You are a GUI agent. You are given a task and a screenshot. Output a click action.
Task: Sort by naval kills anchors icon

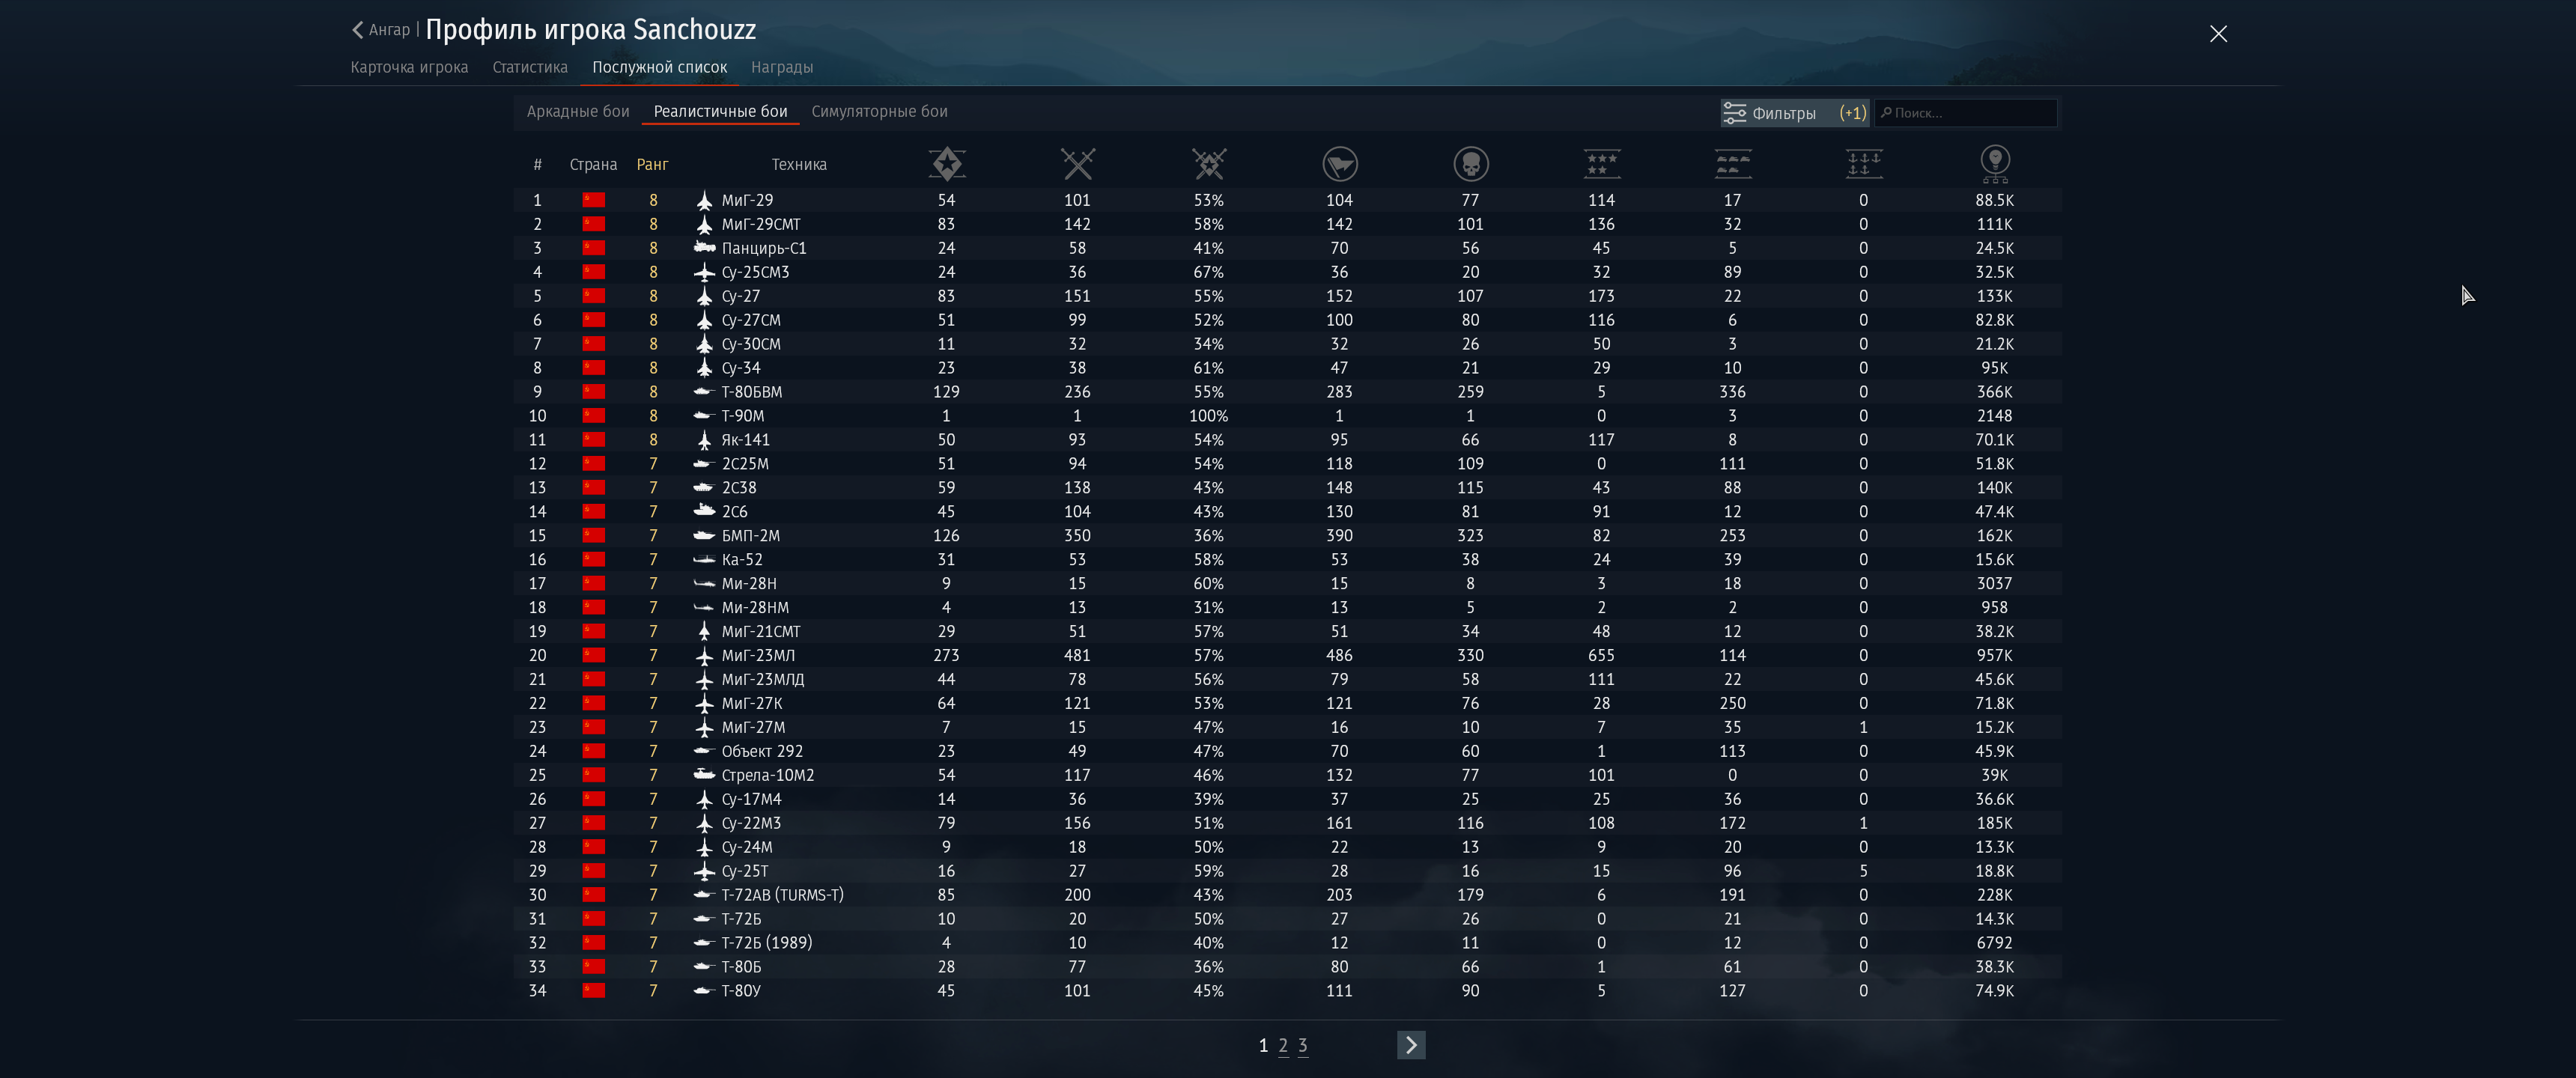coord(1863,164)
